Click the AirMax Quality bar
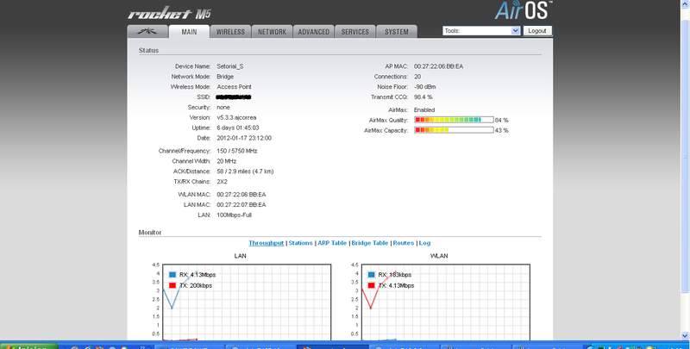This screenshot has width=690, height=349. (454, 120)
